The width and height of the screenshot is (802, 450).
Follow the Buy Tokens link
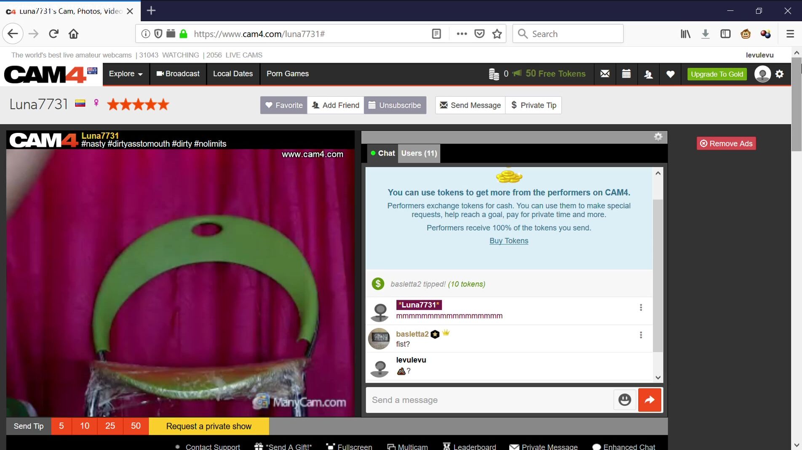point(508,241)
